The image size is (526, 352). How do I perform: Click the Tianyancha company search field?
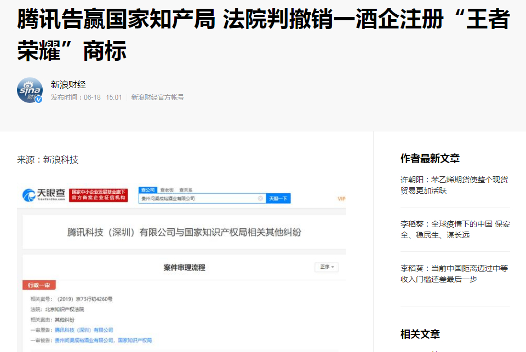(x=202, y=199)
